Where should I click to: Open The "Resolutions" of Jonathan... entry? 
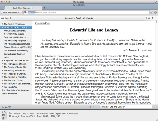tap(16, 90)
